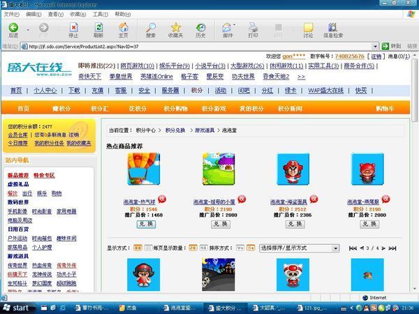Switch to 泡泡堂 taskbar window
This screenshot has width=419, height=314.
pos(180,308)
